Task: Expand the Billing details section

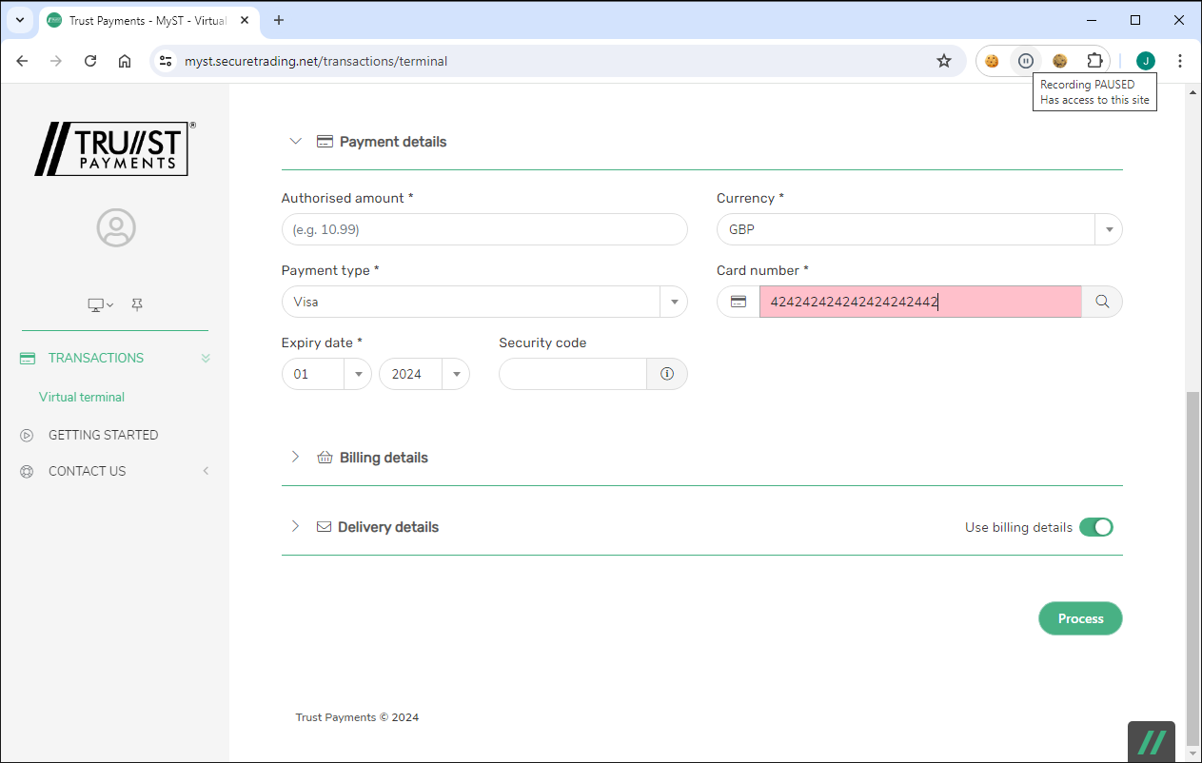Action: [x=295, y=458]
